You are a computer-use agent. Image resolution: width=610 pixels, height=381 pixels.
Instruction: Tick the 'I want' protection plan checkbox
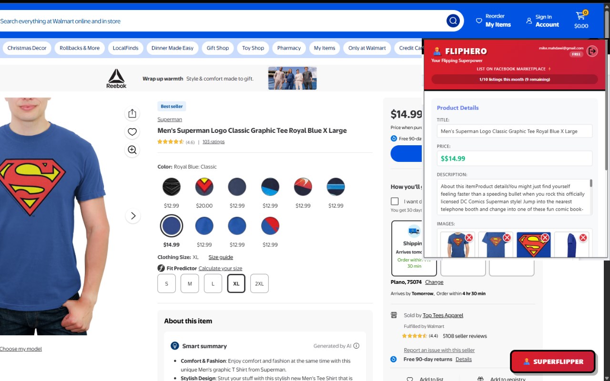pyautogui.click(x=395, y=201)
